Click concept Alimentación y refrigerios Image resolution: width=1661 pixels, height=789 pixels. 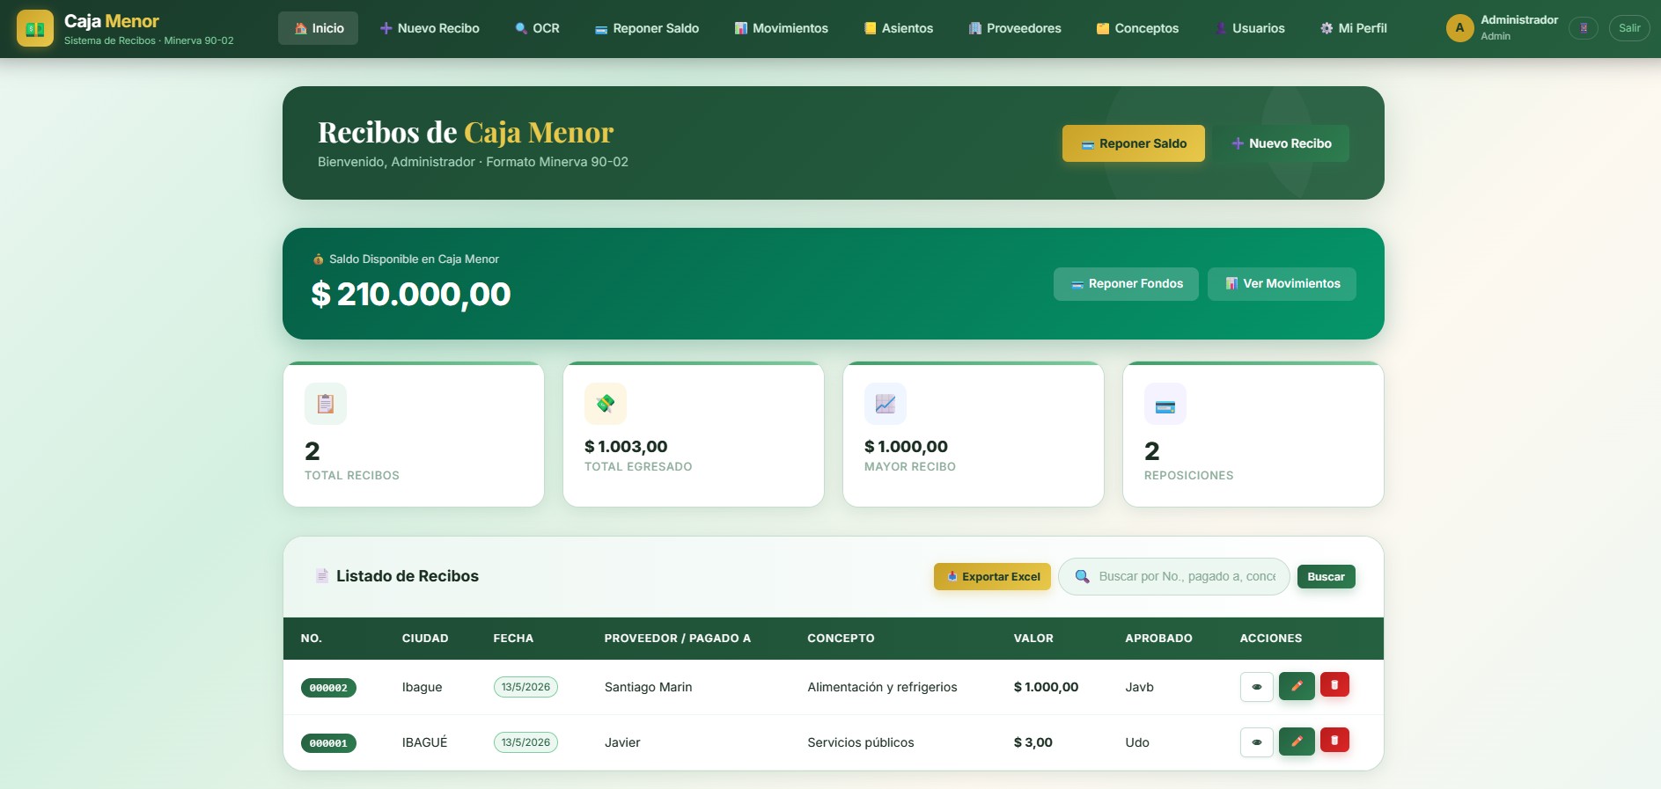[882, 687]
